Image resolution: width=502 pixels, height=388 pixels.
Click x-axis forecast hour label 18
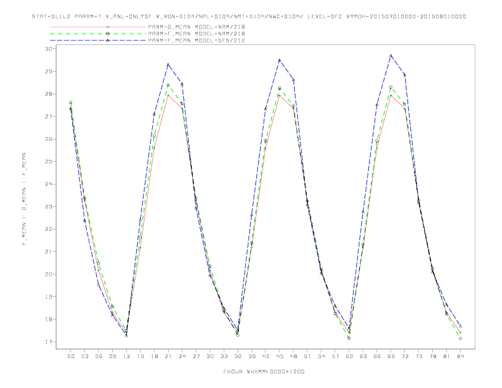(154, 356)
